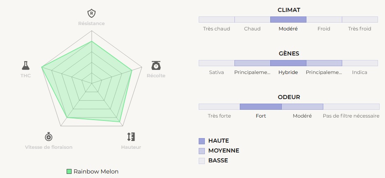Click the MOYENNE legend color swatch
This screenshot has height=178, width=385.
pyautogui.click(x=202, y=151)
